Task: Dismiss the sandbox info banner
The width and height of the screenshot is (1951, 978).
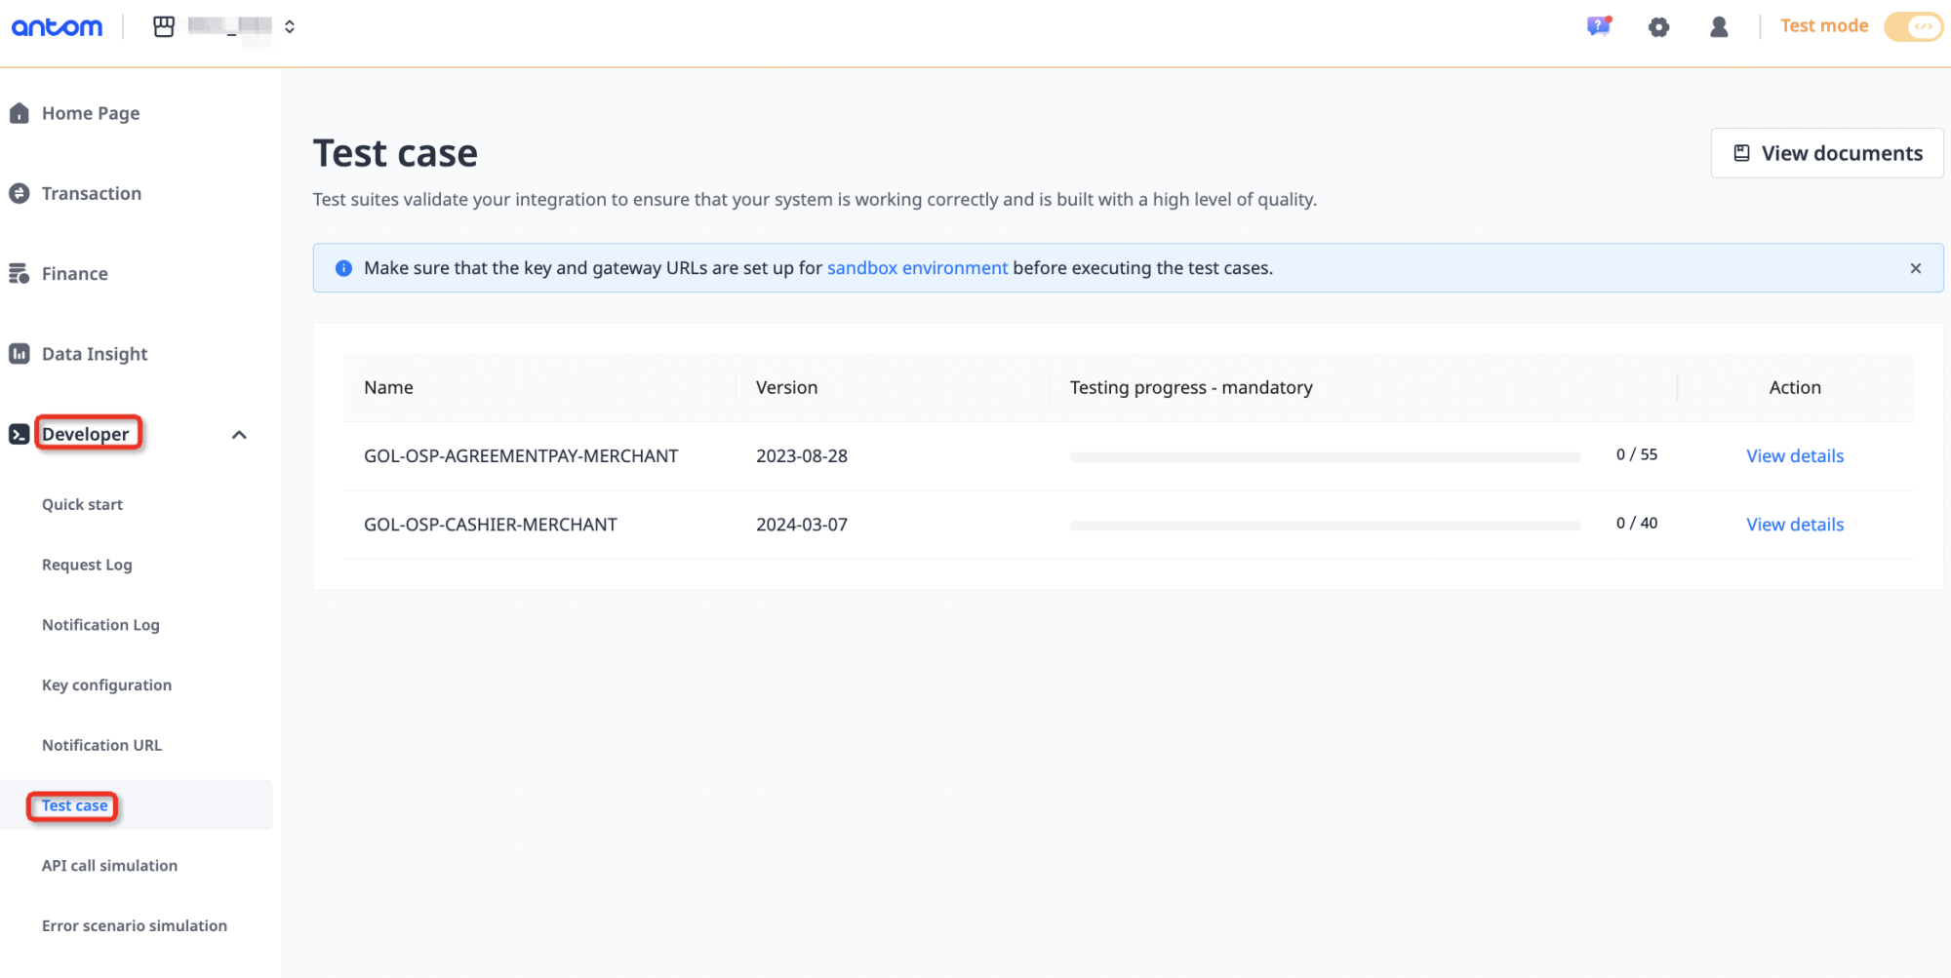Action: point(1915,268)
